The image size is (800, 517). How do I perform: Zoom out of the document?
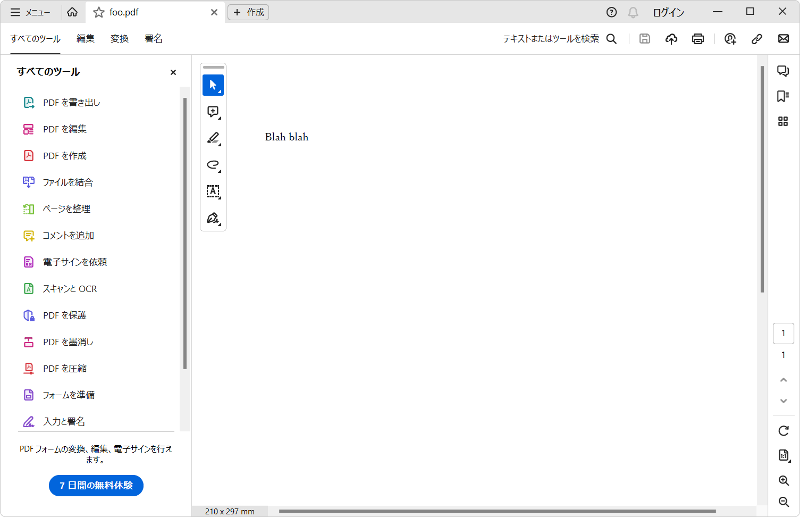[x=784, y=502]
